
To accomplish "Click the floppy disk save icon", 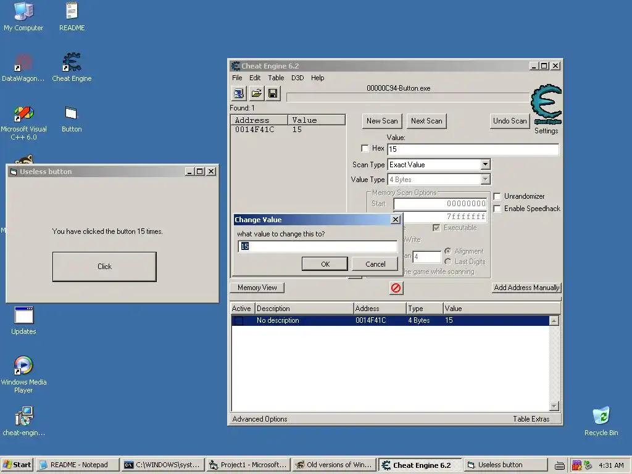I will click(x=273, y=94).
